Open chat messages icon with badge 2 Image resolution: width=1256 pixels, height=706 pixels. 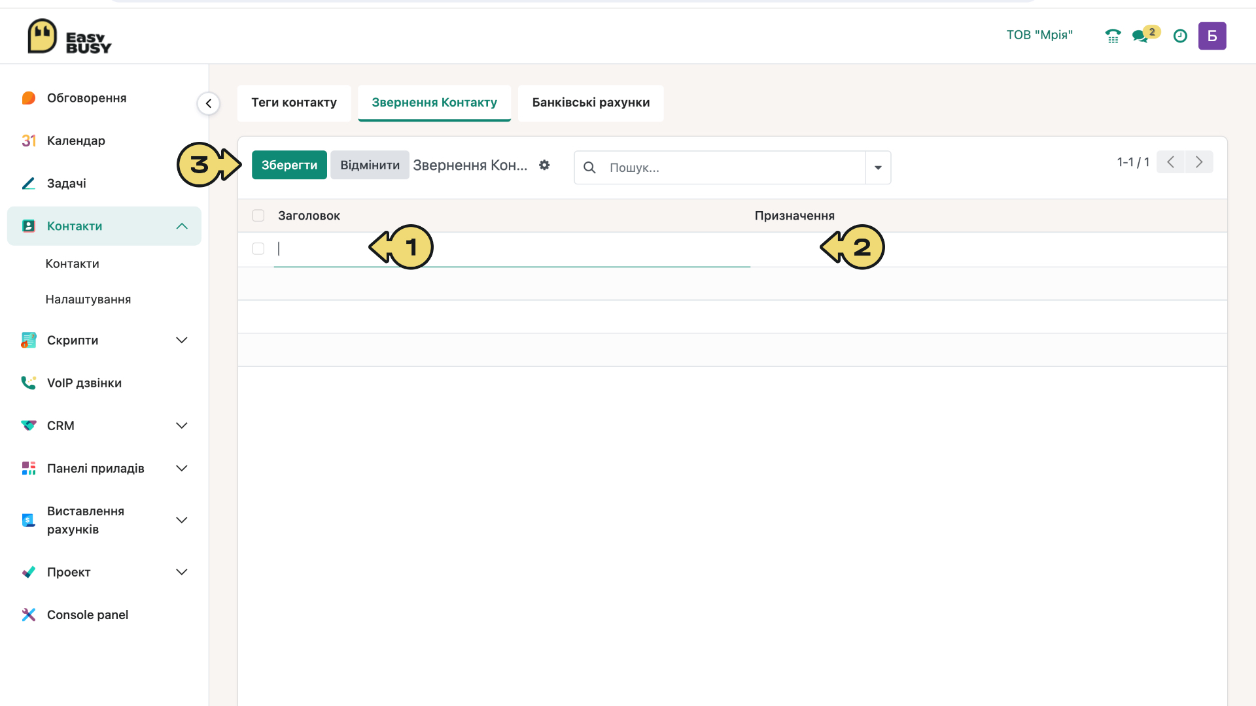(1145, 35)
